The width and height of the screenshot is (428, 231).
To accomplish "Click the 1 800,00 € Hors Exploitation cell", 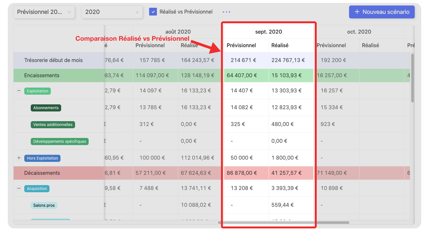I will [x=291, y=158].
